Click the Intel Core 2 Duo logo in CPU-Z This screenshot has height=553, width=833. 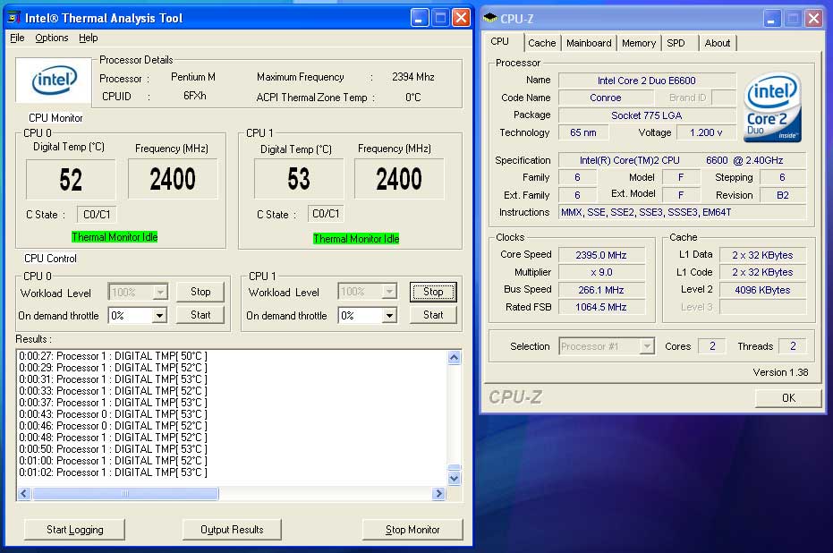773,108
